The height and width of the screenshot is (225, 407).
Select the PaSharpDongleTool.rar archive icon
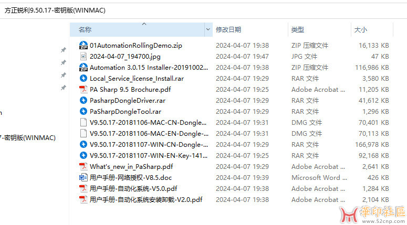point(84,112)
